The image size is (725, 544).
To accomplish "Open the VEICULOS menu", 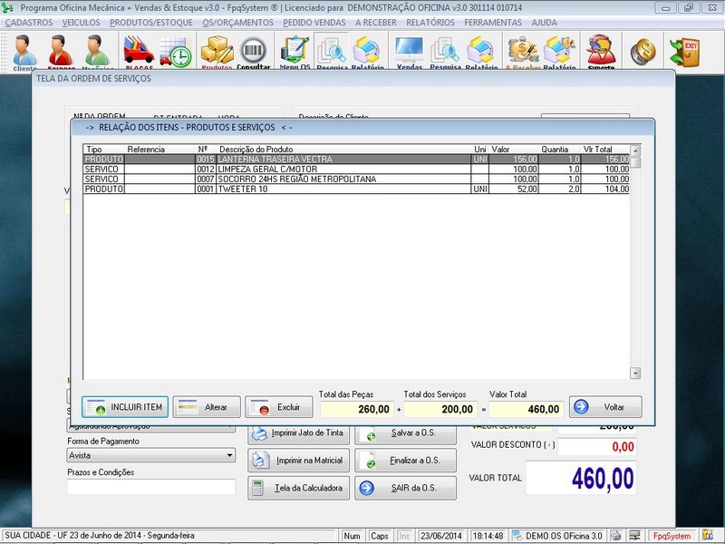I will tap(81, 23).
